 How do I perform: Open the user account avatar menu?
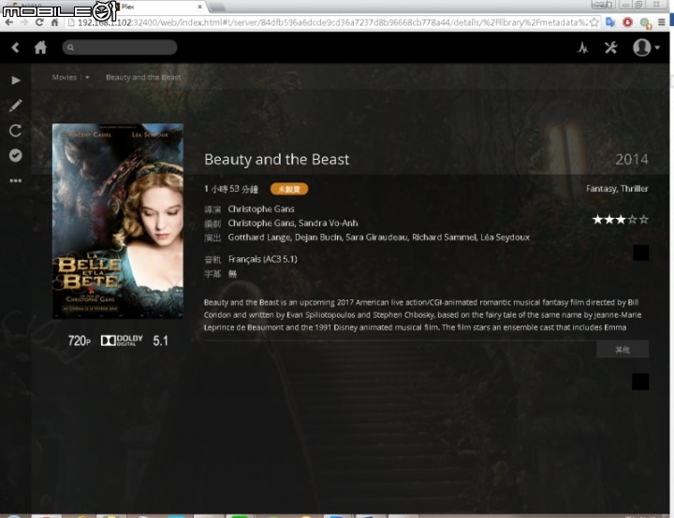pos(646,48)
